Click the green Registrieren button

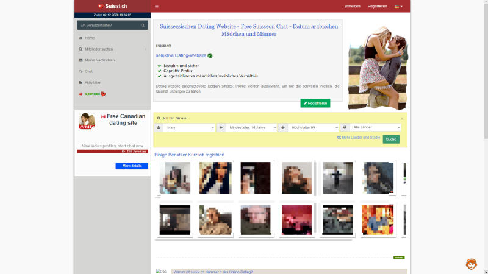pyautogui.click(x=315, y=103)
